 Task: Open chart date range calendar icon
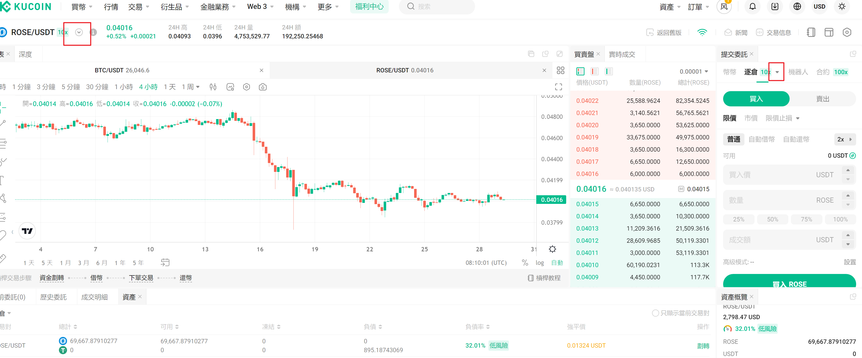(165, 262)
